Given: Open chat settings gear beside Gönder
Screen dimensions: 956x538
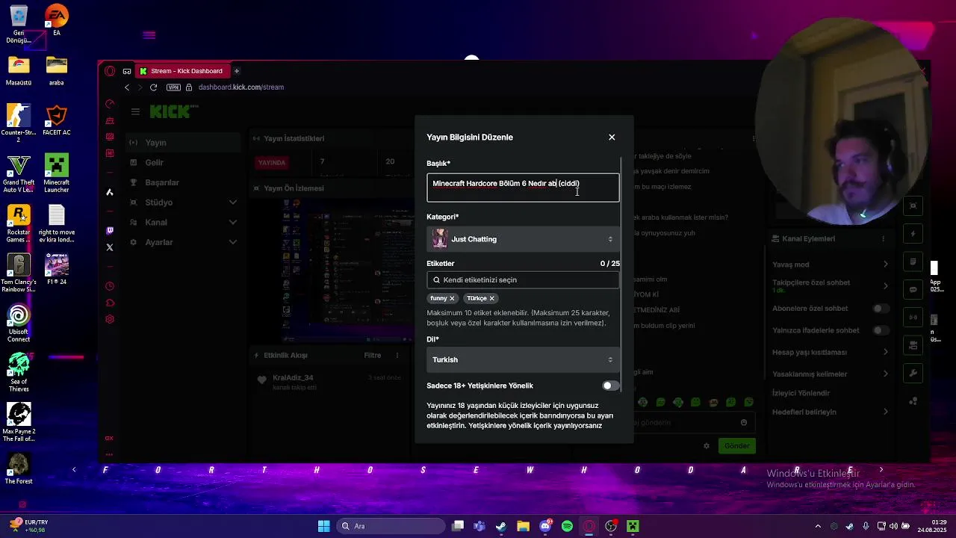Looking at the screenshot, I should (x=707, y=446).
